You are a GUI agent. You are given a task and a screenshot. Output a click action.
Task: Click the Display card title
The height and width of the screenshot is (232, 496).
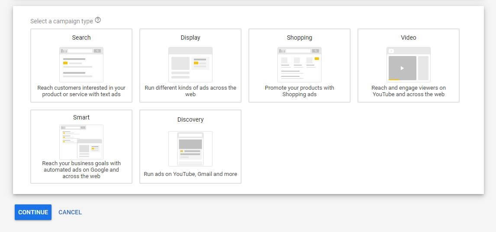pyautogui.click(x=190, y=38)
